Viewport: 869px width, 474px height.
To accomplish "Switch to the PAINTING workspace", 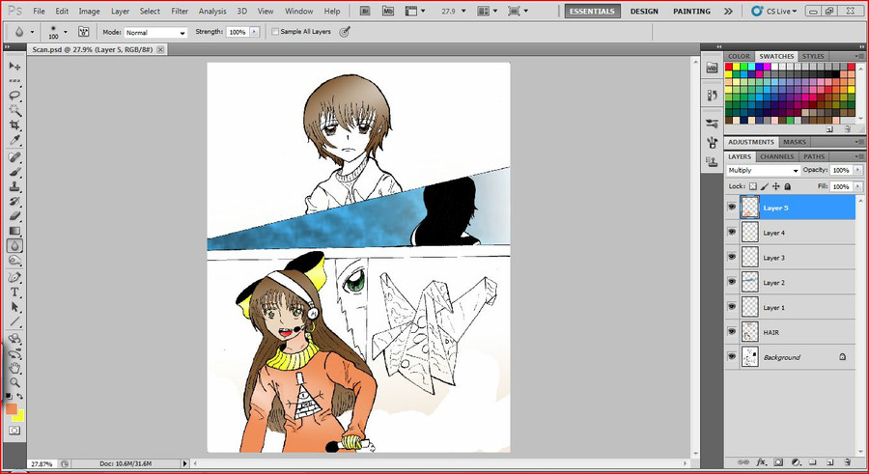I will [x=691, y=11].
